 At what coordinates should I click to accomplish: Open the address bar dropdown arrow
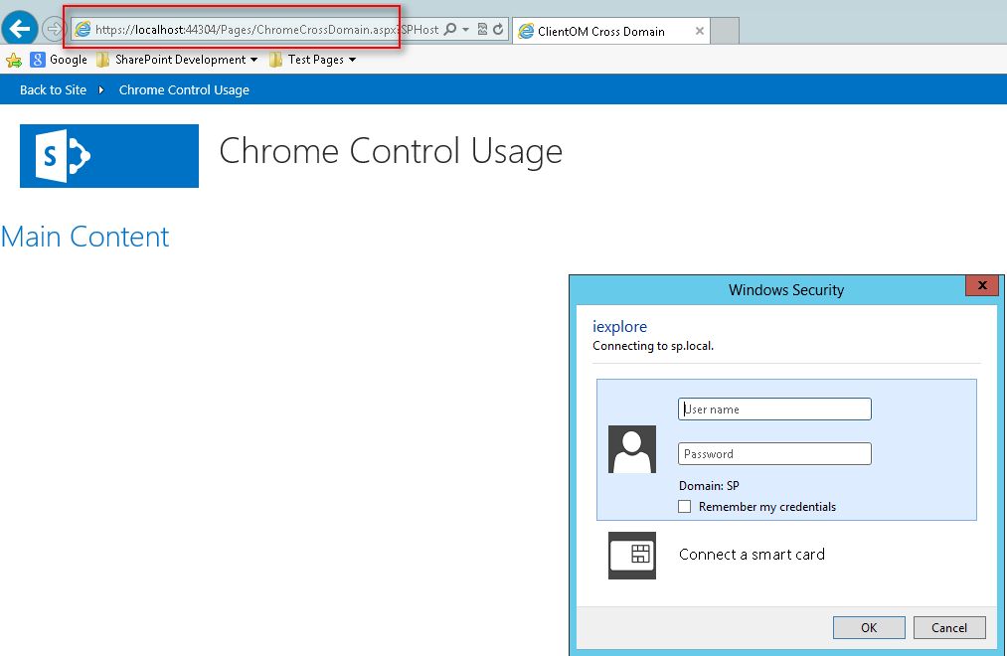pos(465,30)
